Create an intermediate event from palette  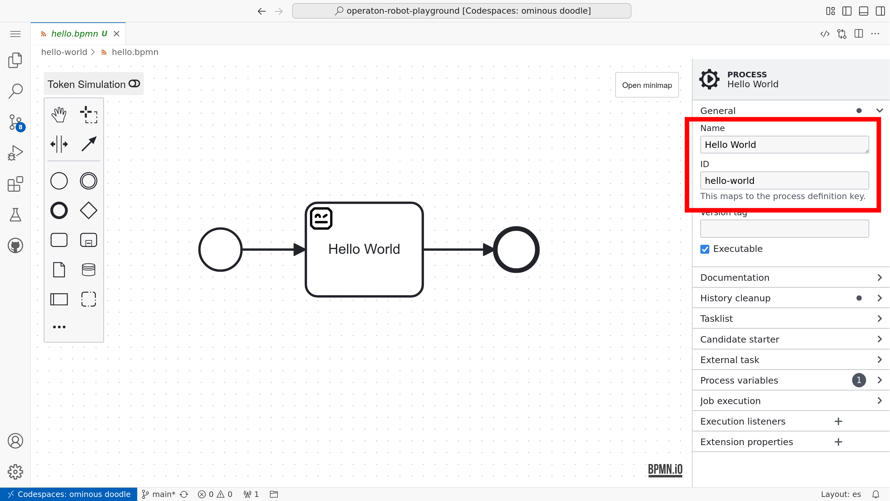88,181
